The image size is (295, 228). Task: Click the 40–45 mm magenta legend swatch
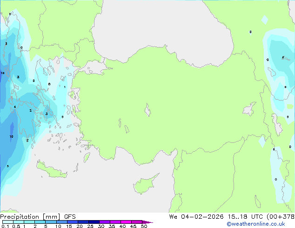126,222
